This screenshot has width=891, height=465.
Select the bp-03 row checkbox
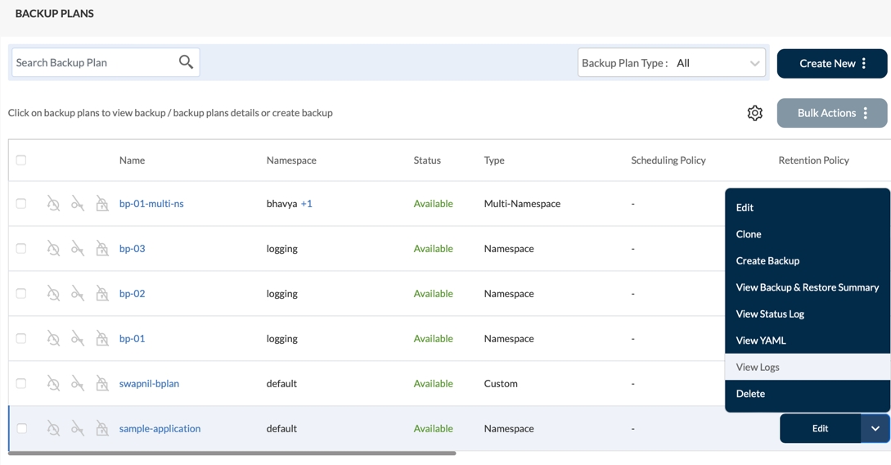coord(21,249)
